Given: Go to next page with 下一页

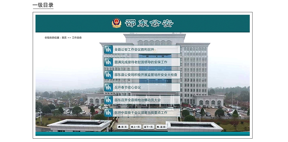Looking at the screenshot, I should pos(148,127).
